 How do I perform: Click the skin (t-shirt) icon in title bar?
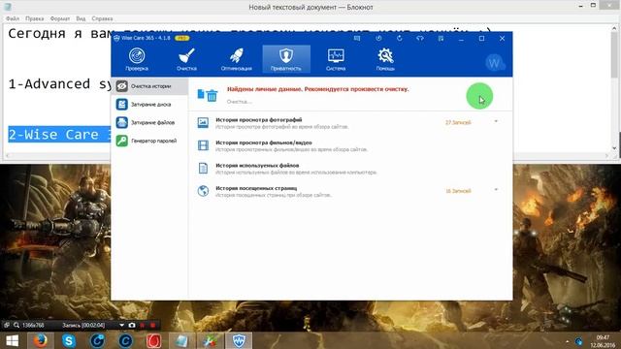coord(420,39)
